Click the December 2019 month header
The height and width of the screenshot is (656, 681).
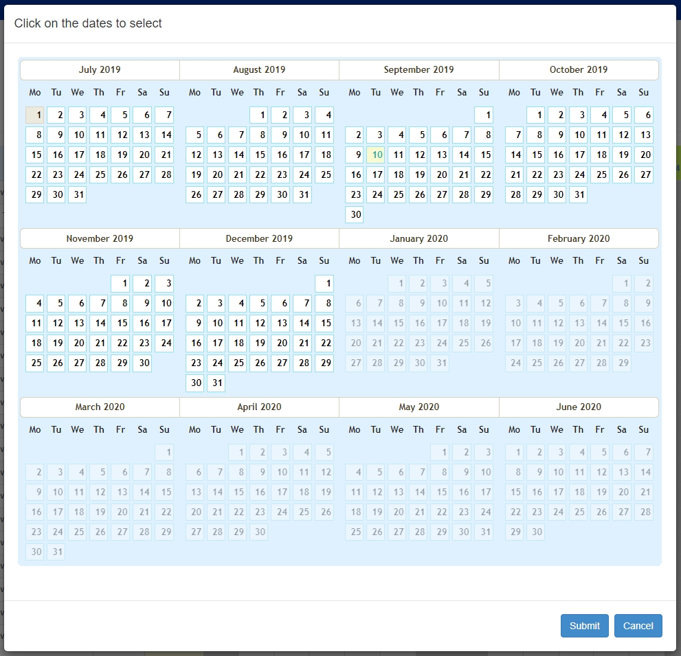tap(259, 238)
